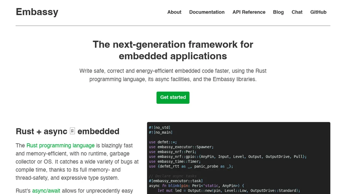Click the tagline paragraph starting "Write safe, correct"
The image size is (346, 194).
(x=173, y=75)
